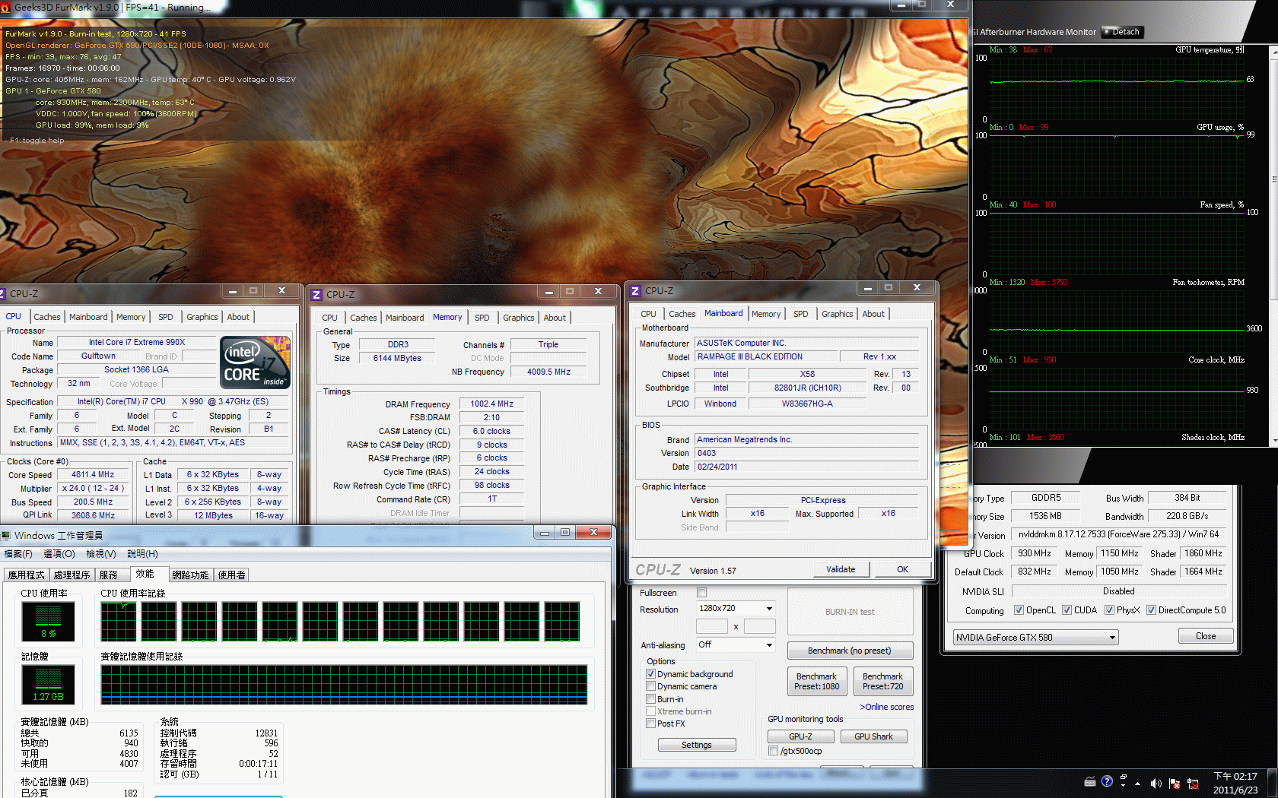Open the 檢視(V) menu in Task Manager
The image size is (1278, 798).
click(x=100, y=554)
